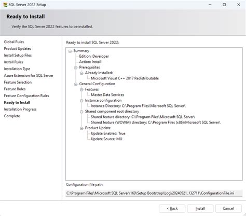This screenshot has height=216, width=246.
Task: Select the Install Setup Files step
Action: pos(18,56)
